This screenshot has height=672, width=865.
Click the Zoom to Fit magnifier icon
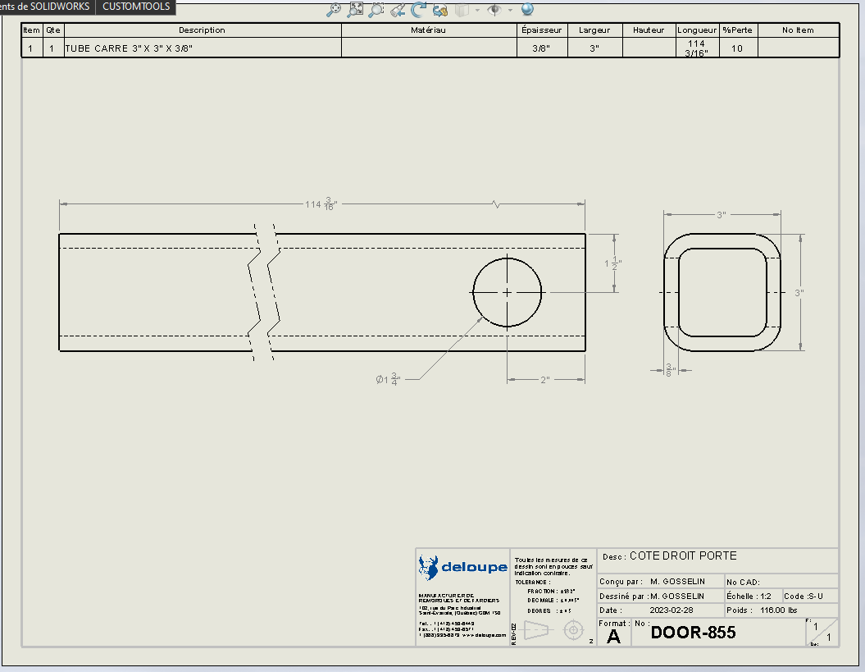[x=334, y=10]
